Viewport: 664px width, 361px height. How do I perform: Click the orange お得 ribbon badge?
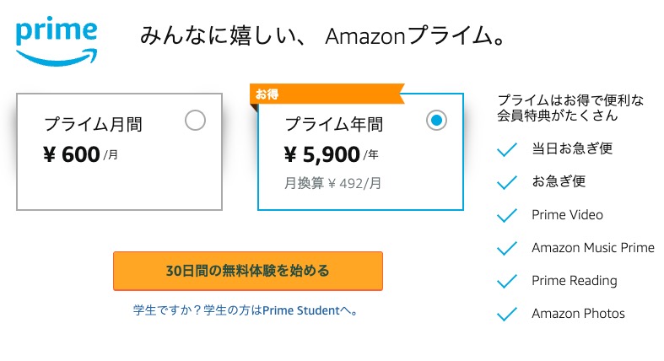(x=327, y=94)
